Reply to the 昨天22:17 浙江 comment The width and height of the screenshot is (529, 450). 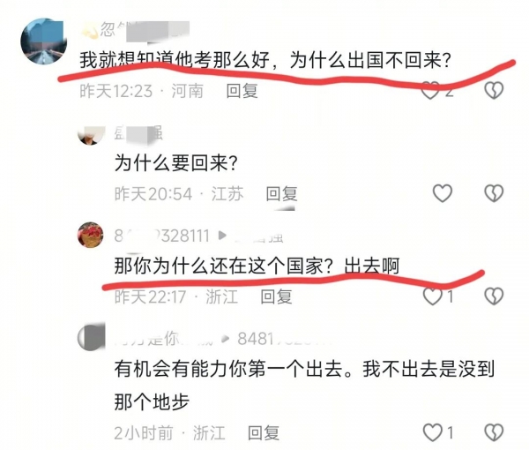pyautogui.click(x=276, y=296)
